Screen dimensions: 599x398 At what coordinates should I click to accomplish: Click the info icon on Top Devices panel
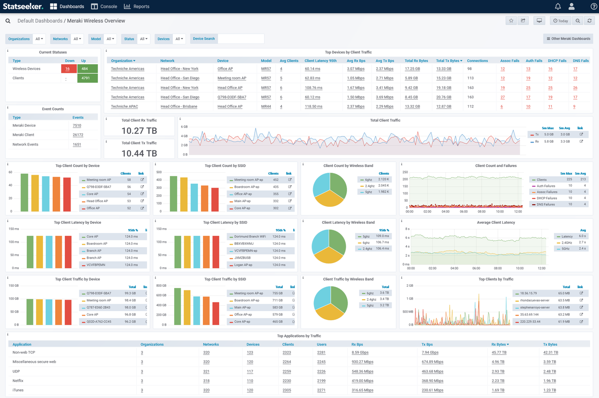click(106, 51)
